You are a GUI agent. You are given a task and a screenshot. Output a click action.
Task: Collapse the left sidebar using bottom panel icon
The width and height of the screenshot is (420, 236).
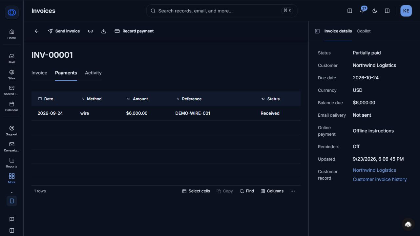tap(12, 230)
